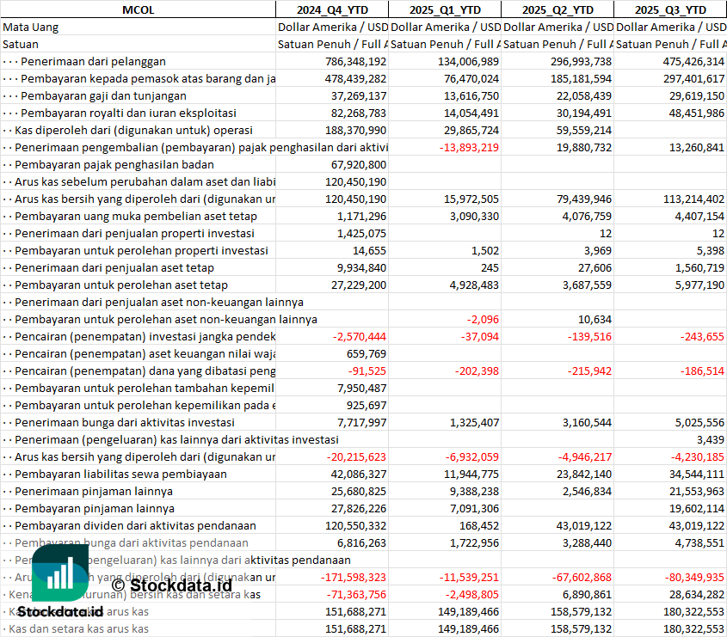Click the 2025_Q2_YTD column header
Screen dimensions: 727x637
(558, 9)
